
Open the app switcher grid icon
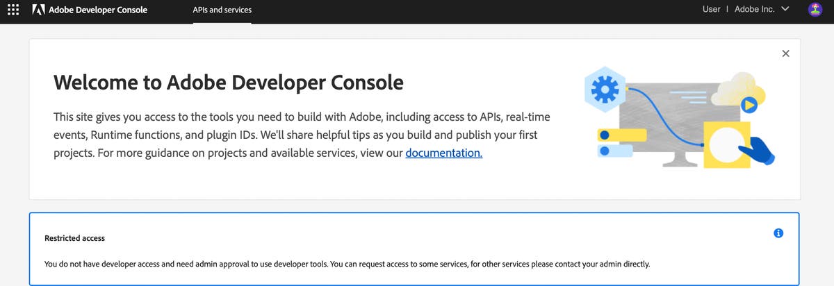(x=13, y=10)
